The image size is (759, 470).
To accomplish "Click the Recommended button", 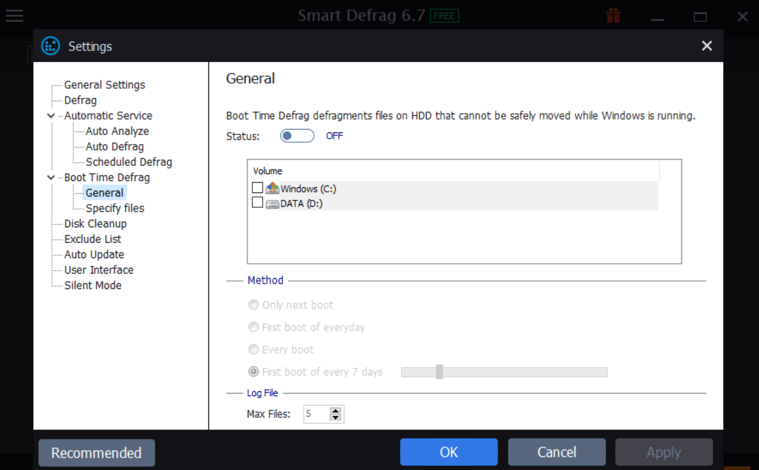I will pos(96,452).
